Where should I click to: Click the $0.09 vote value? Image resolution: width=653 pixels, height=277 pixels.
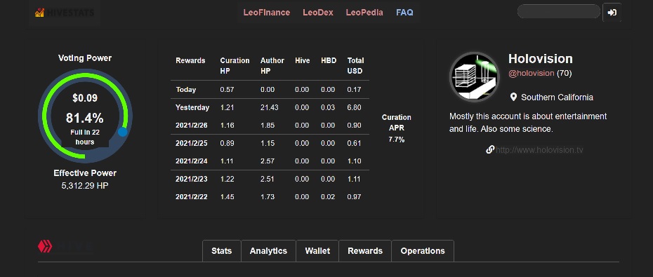pyautogui.click(x=85, y=98)
